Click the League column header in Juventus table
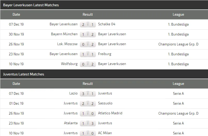The width and height of the screenshot is (208, 136). 178,84
